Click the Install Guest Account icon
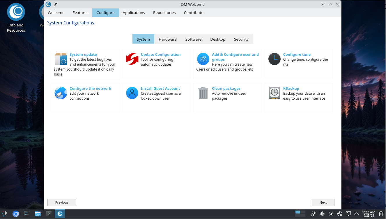The height and width of the screenshot is (219, 386). point(132,93)
